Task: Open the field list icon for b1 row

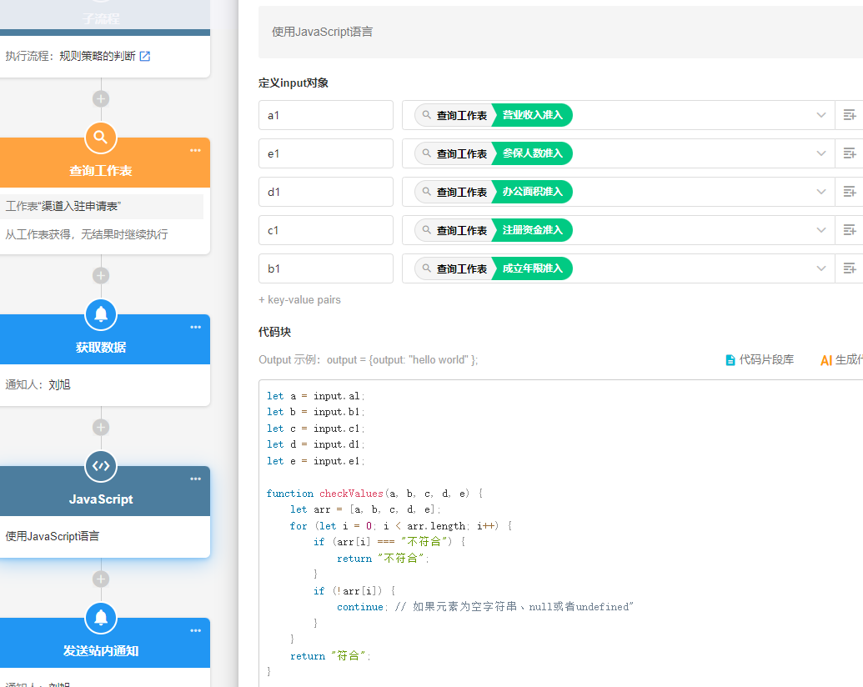Action: coord(849,268)
